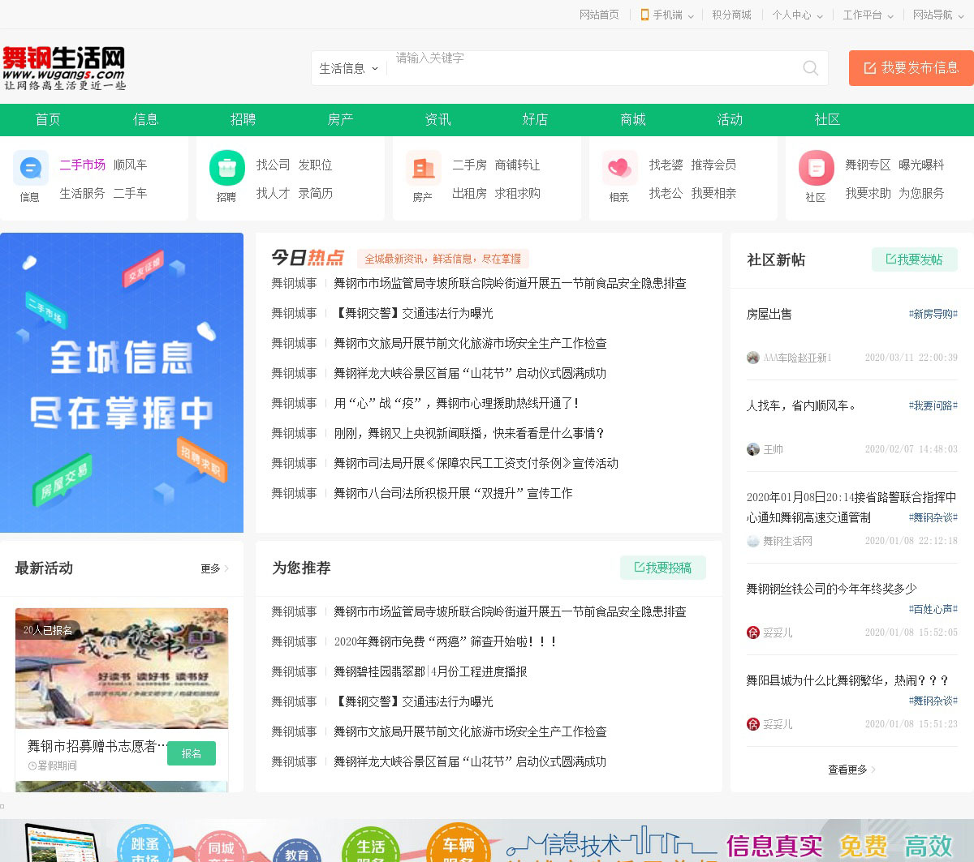
Task: Open the 查看更多 link in 社区新帖
Action: pos(851,770)
